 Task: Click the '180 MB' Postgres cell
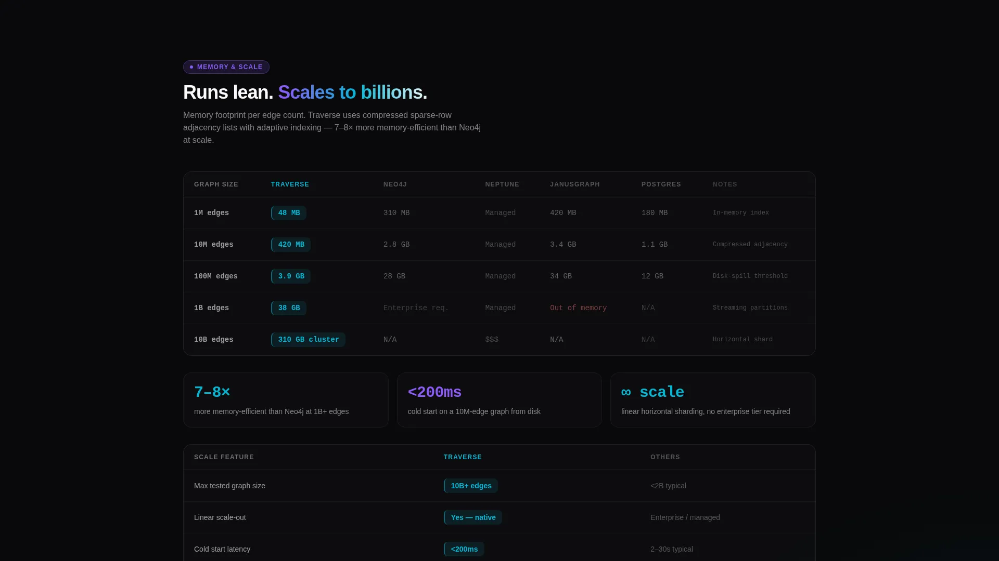pos(655,213)
